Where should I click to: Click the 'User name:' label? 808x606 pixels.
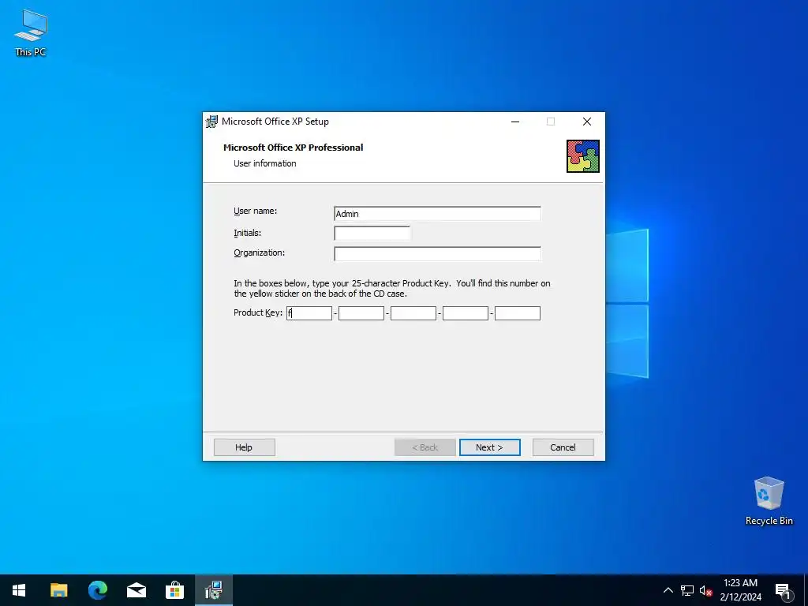click(x=255, y=211)
